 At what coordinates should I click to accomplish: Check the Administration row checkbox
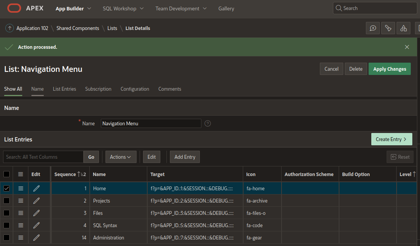point(7,238)
